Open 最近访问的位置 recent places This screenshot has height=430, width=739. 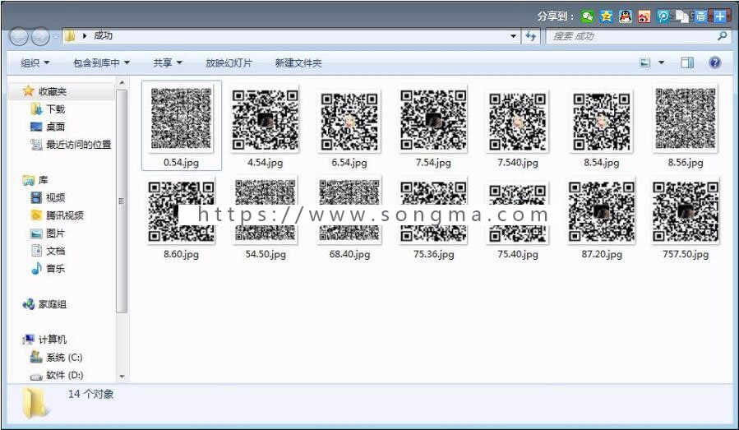pyautogui.click(x=72, y=144)
